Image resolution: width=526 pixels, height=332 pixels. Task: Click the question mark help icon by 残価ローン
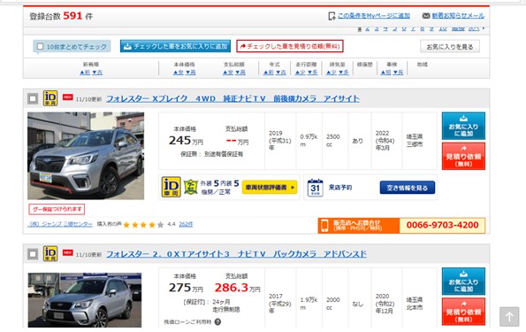[217, 322]
